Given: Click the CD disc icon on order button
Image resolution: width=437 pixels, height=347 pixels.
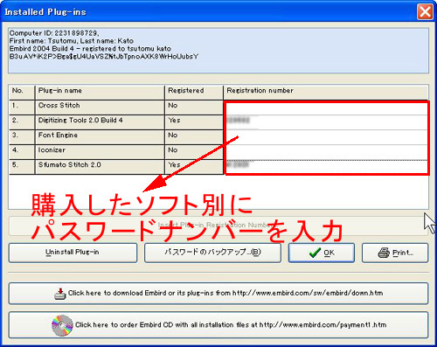Looking at the screenshot, I should click(x=62, y=325).
